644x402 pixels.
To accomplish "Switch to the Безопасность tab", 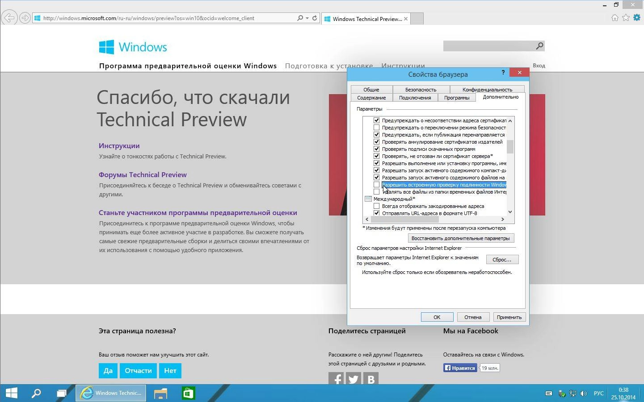I will click(421, 90).
